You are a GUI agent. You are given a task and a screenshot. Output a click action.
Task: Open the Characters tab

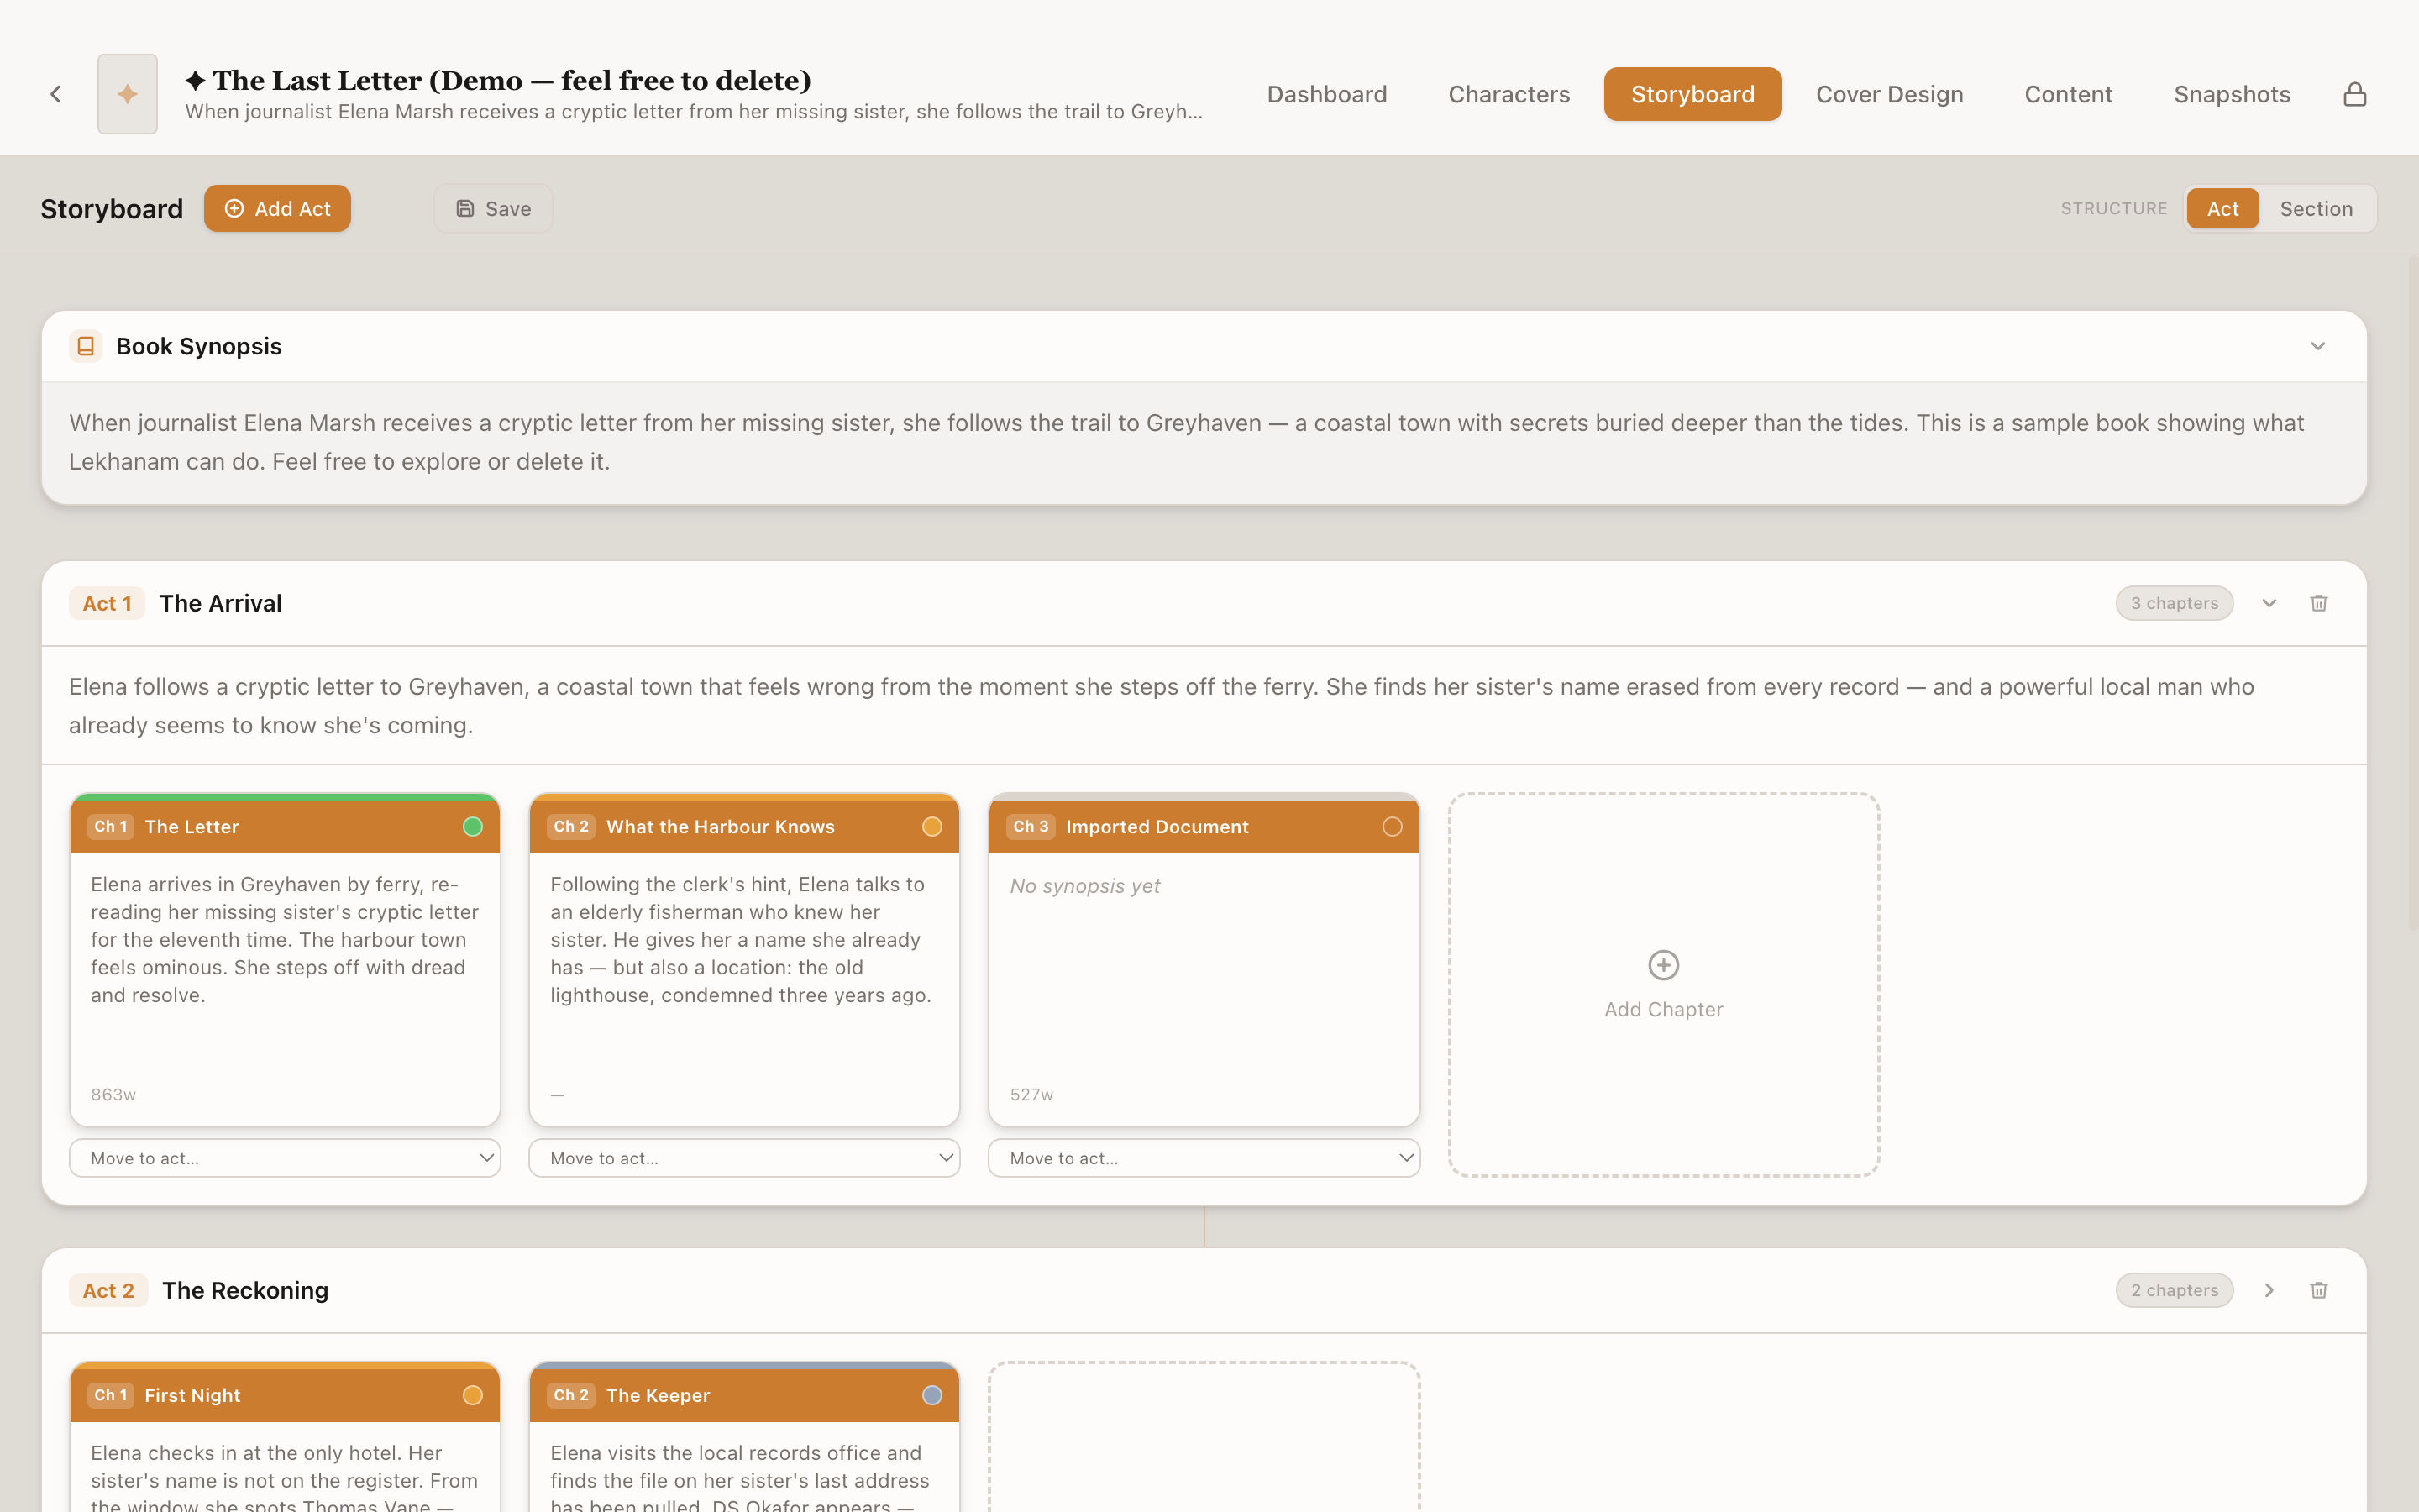pos(1508,93)
